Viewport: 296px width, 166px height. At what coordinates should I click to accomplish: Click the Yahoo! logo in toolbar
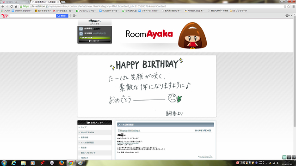5,16
